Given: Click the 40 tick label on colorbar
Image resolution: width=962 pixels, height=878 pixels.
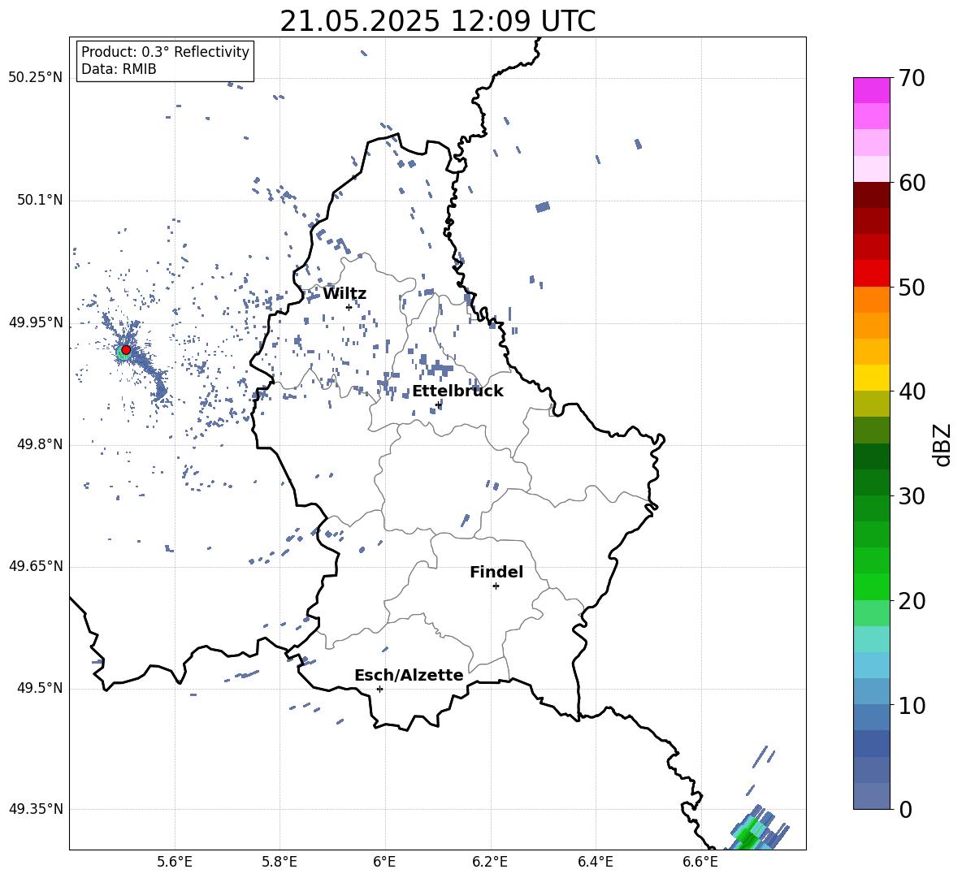Looking at the screenshot, I should tap(912, 391).
